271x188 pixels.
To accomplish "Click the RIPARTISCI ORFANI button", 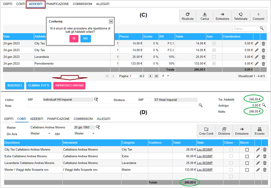I will [x=69, y=86].
